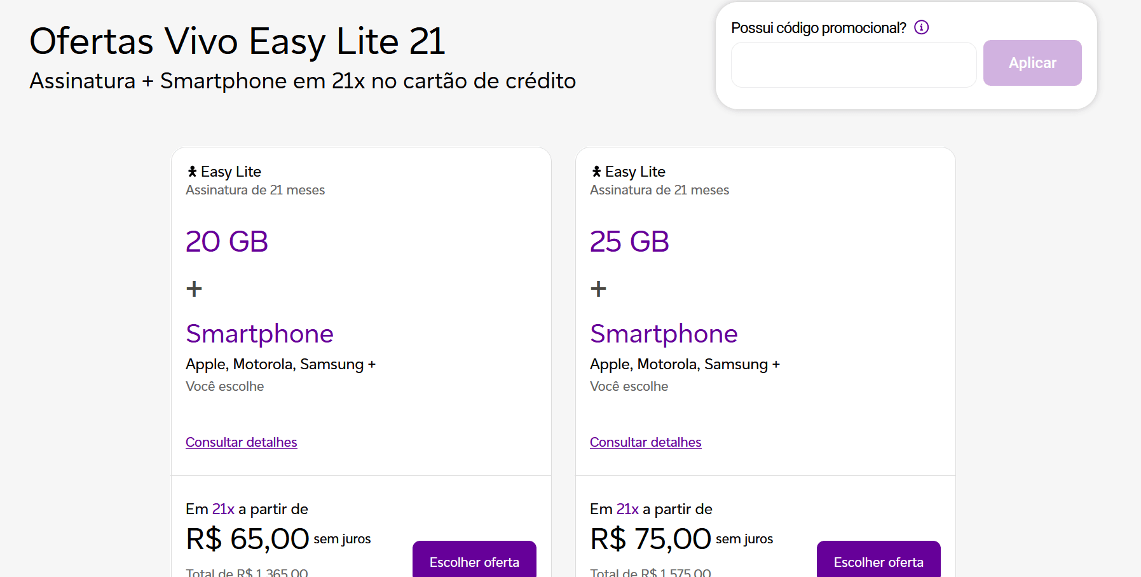This screenshot has width=1141, height=577.
Task: Choose the R$ 75,00 offer with Escolher oferta
Action: [878, 561]
